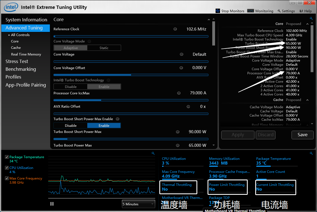The image size is (317, 212).
Task: Click the Reference Clock slider
Action: click(131, 36)
